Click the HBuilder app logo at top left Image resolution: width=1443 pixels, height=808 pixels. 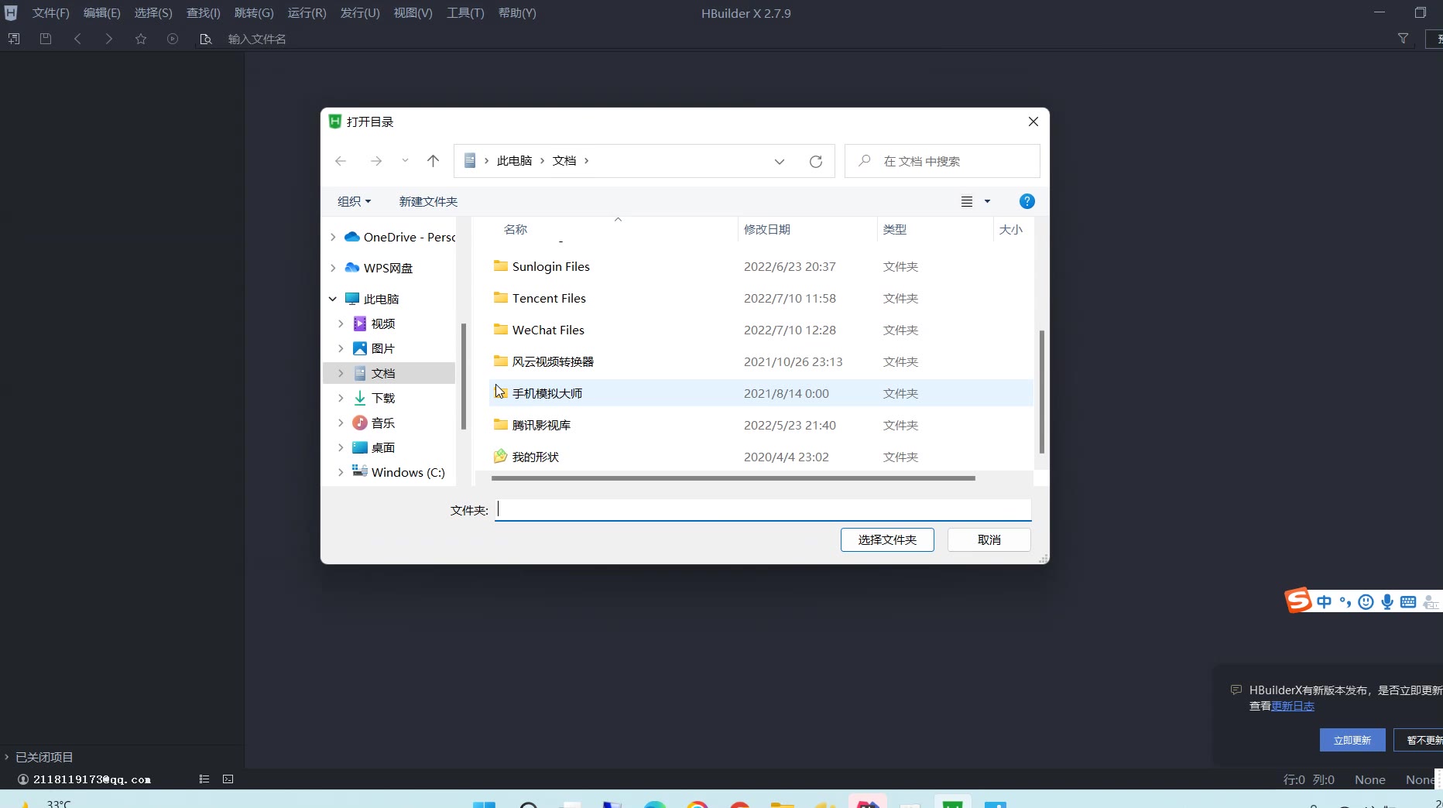point(11,12)
